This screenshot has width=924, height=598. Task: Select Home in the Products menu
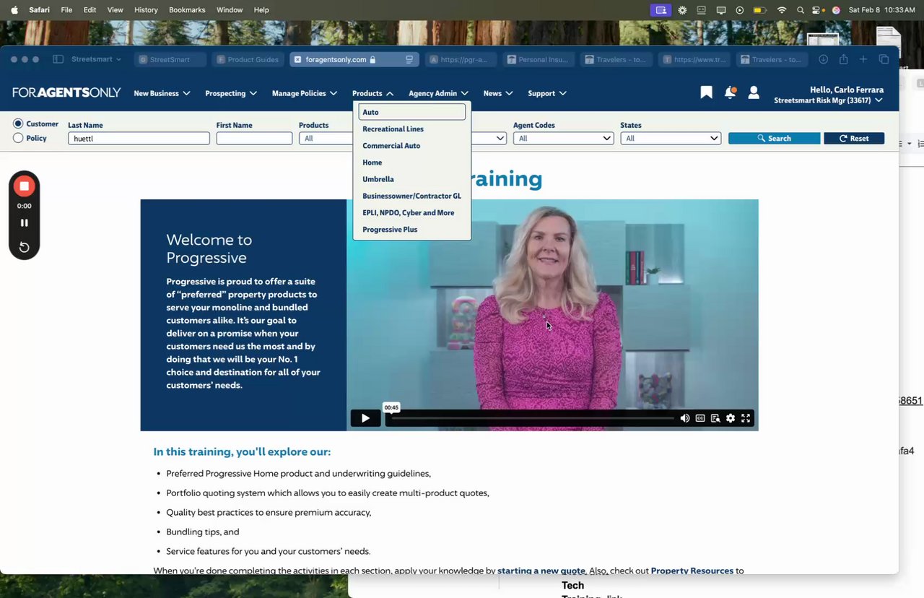(372, 162)
